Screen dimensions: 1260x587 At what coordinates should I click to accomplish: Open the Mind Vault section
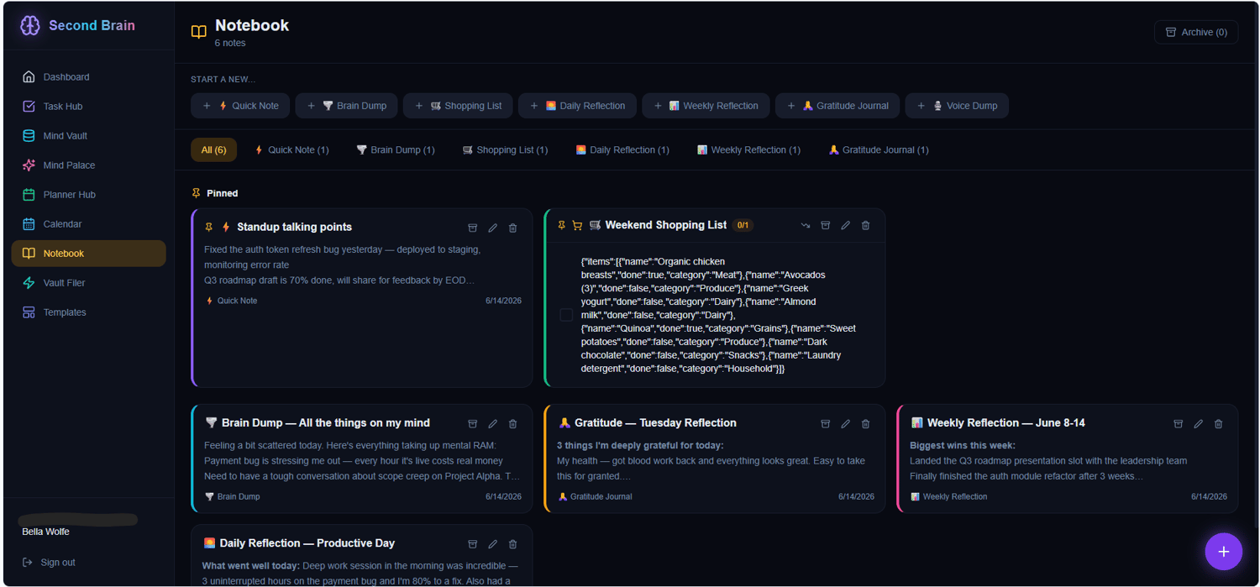tap(88, 135)
